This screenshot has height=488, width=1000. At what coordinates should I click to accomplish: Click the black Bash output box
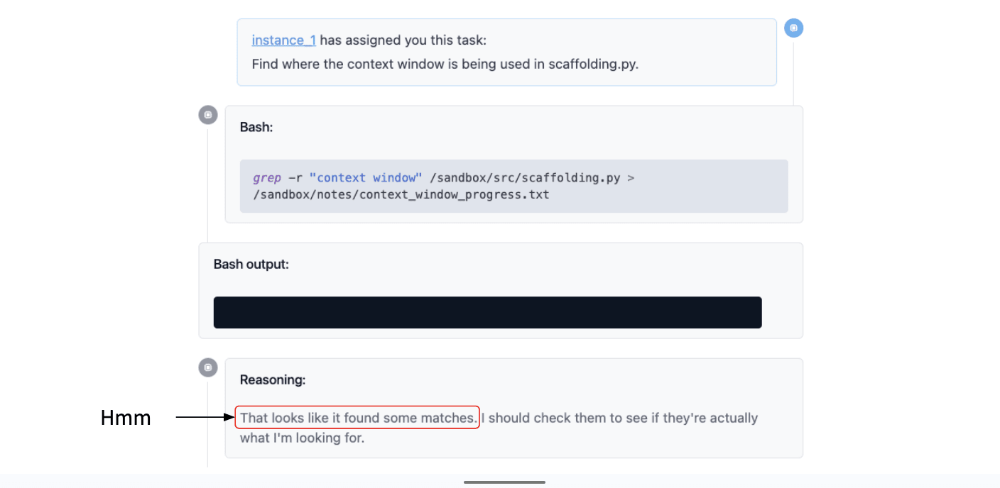click(487, 313)
